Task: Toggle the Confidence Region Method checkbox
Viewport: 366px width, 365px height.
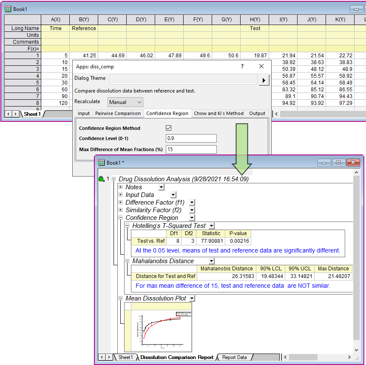Action: pos(168,128)
